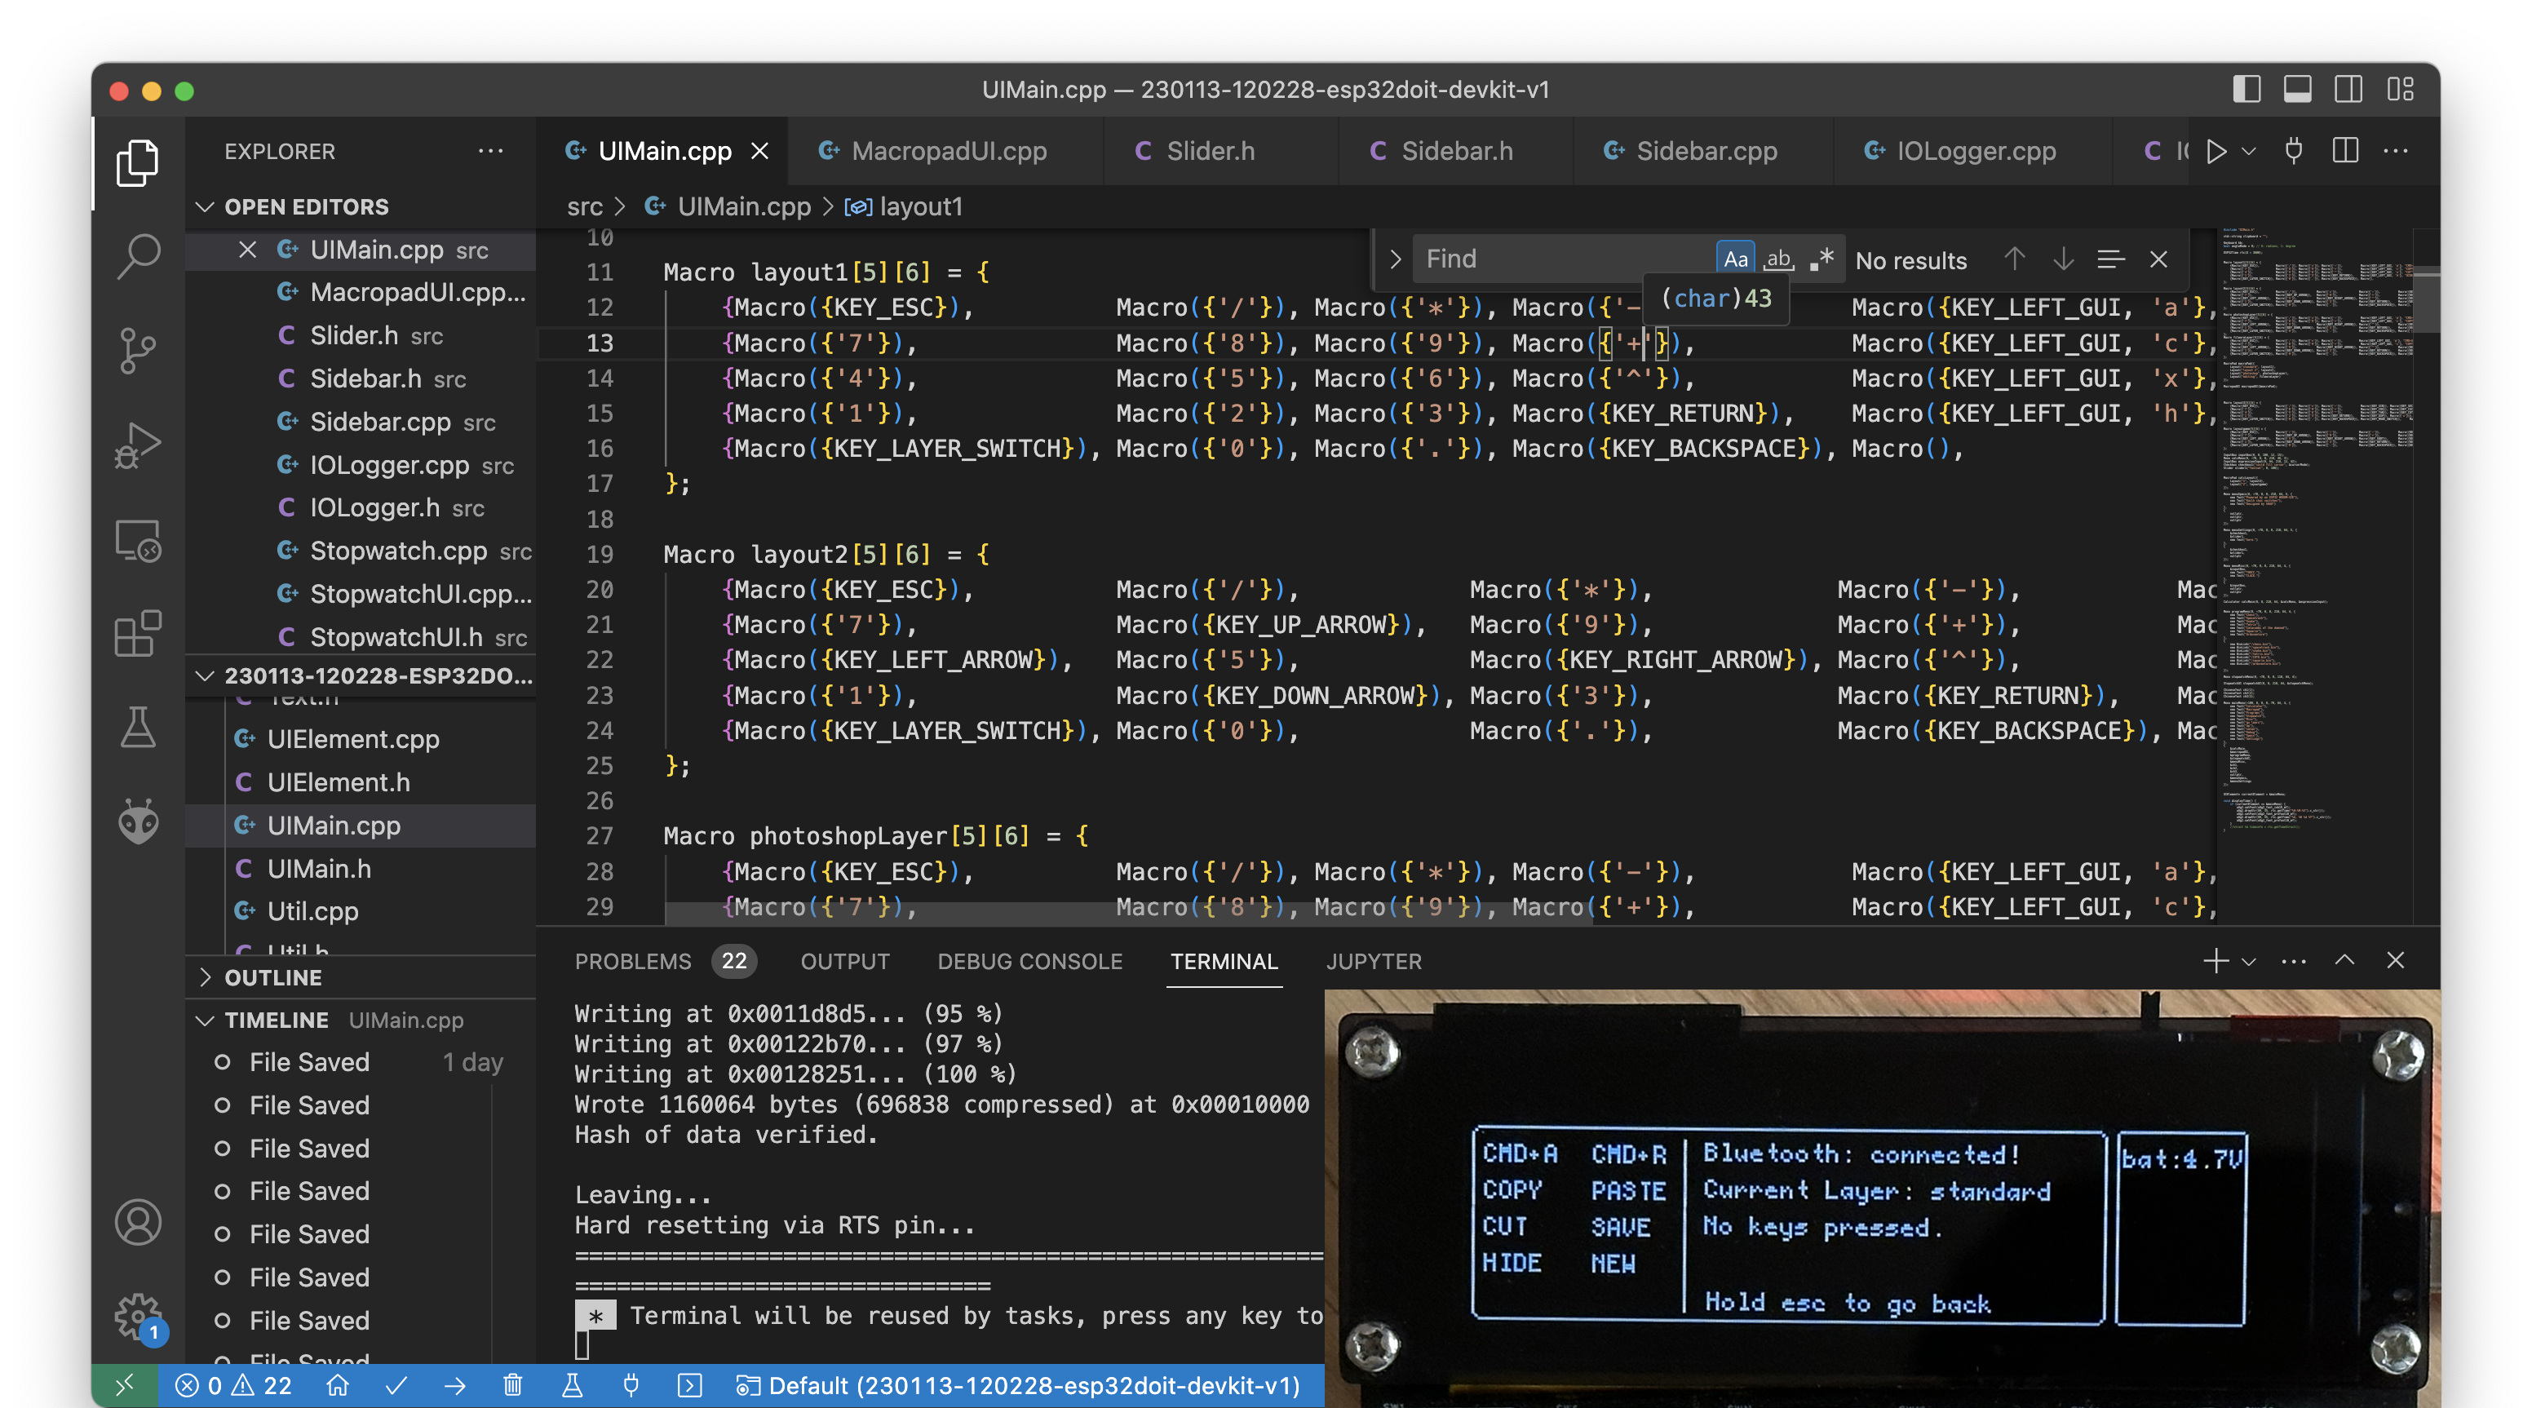This screenshot has height=1408, width=2532.
Task: Click the PlatformIO Home status bar icon
Action: tap(337, 1385)
